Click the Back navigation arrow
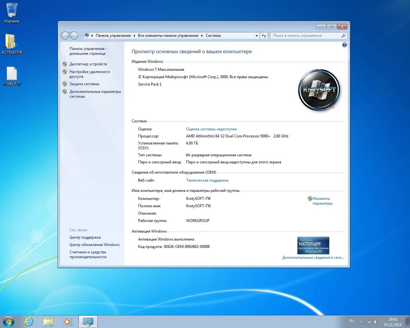This screenshot has height=328, width=410. [x=65, y=36]
